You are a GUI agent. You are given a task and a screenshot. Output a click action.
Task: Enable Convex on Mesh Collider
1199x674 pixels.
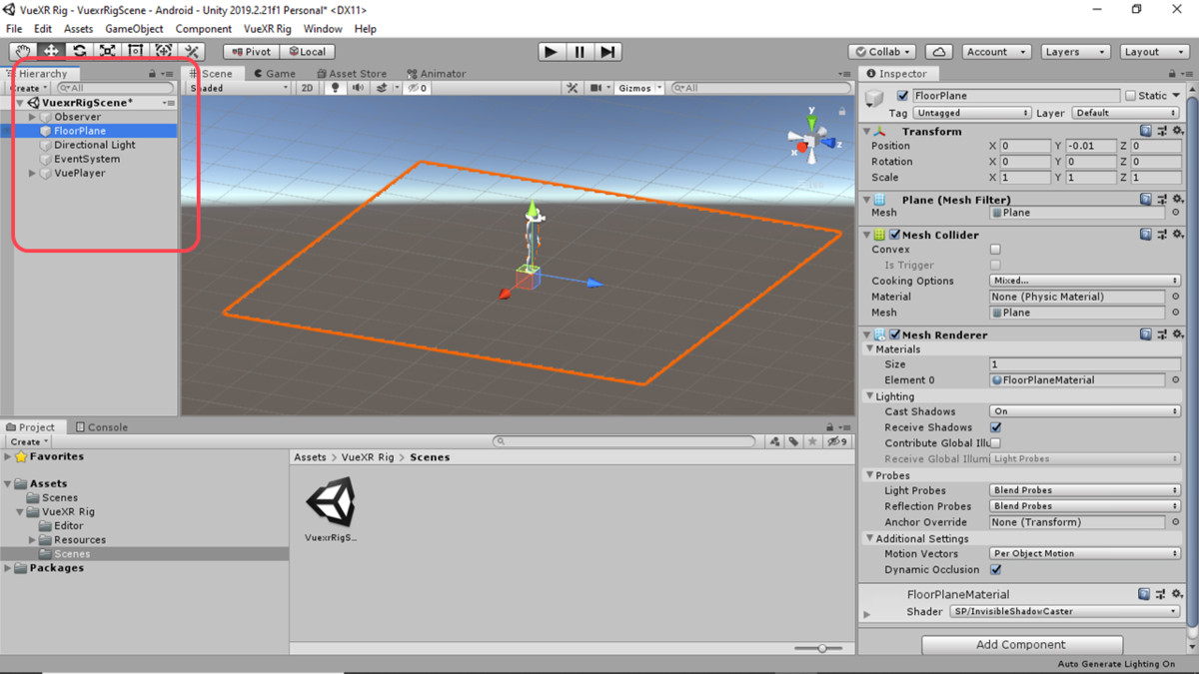pos(995,250)
